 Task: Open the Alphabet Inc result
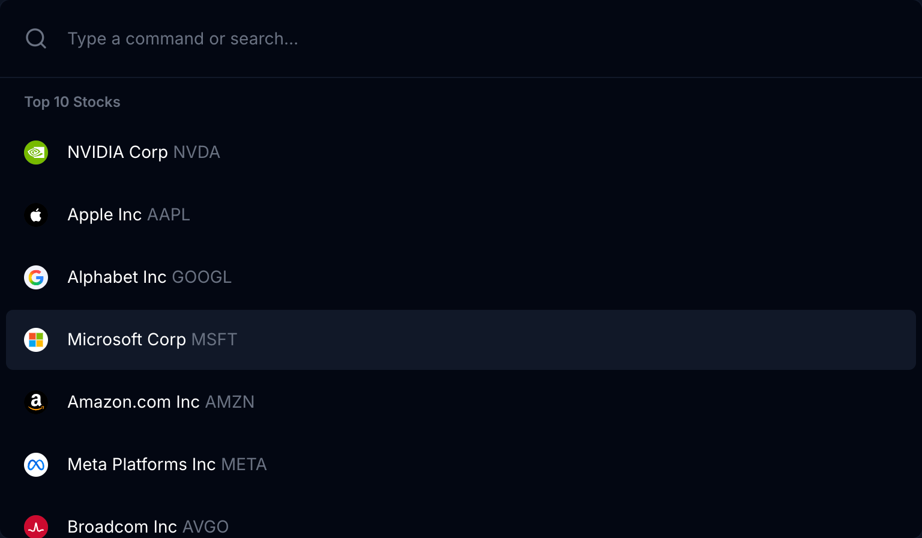pos(116,277)
